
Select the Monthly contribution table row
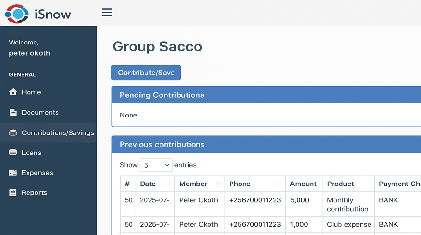[262, 204]
